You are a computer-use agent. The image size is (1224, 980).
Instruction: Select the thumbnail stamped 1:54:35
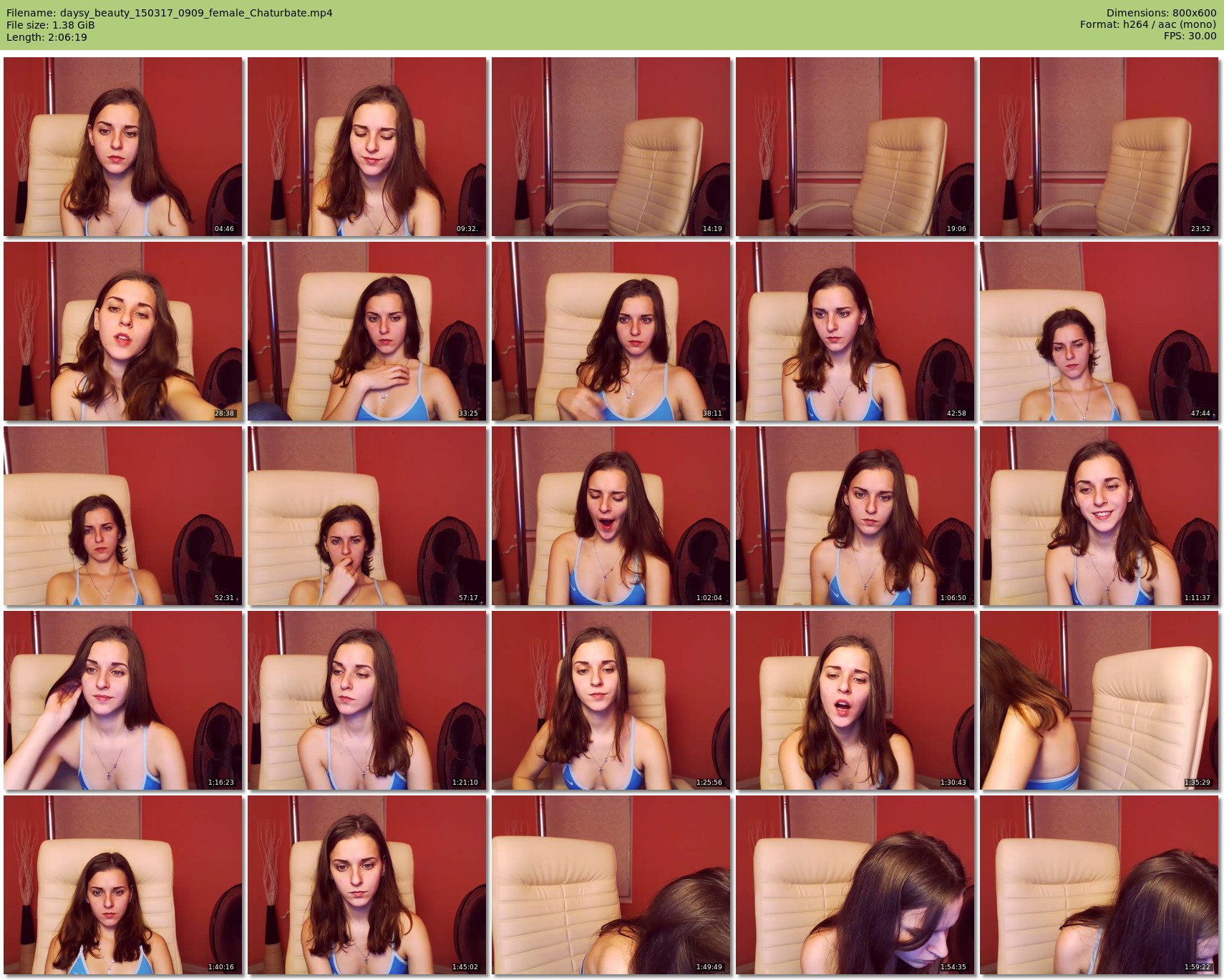(x=855, y=885)
